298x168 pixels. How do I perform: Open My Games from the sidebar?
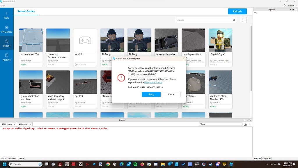[6, 29]
